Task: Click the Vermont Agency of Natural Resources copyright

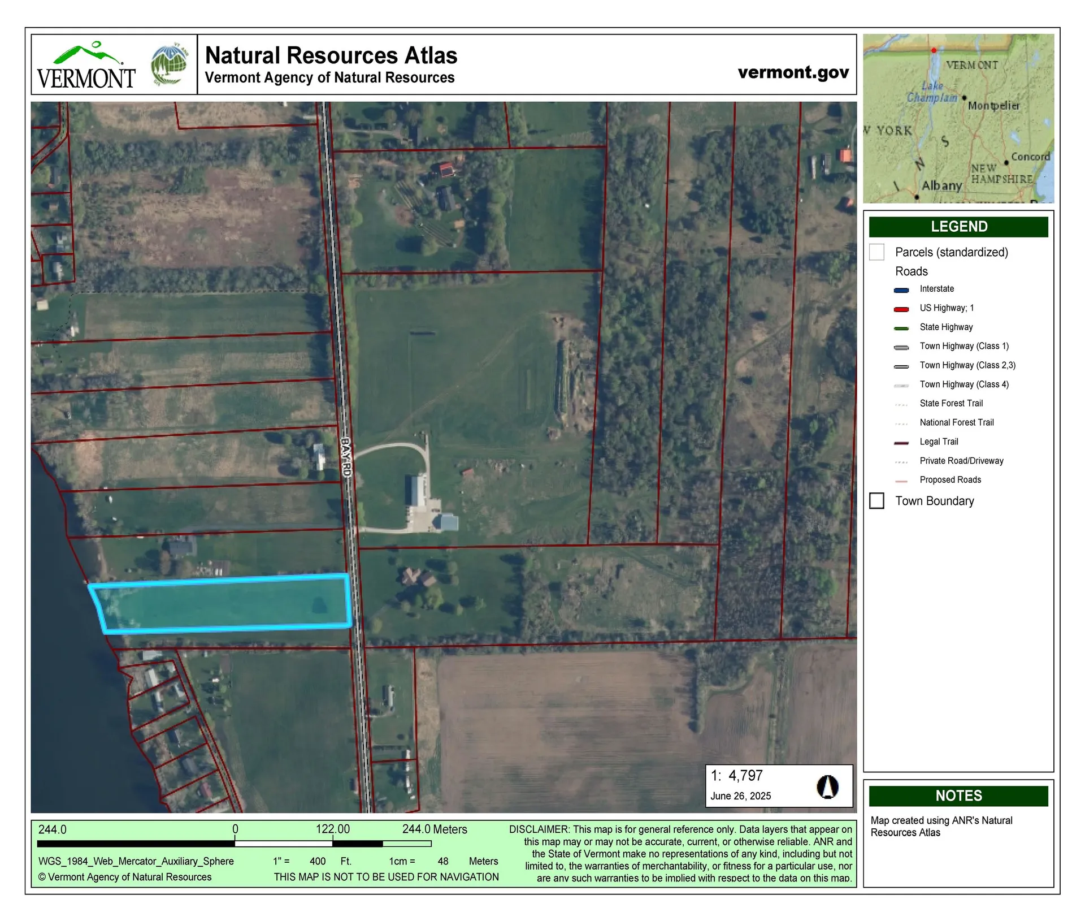Action: [x=124, y=877]
